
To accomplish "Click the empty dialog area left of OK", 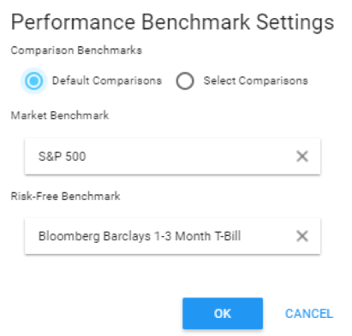I will click(x=94, y=314).
